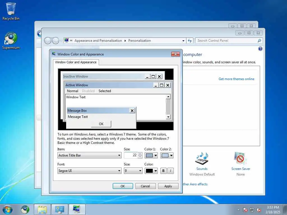Image resolution: width=287 pixels, height=215 pixels.
Task: Open the Sounds link
Action: 202,169
